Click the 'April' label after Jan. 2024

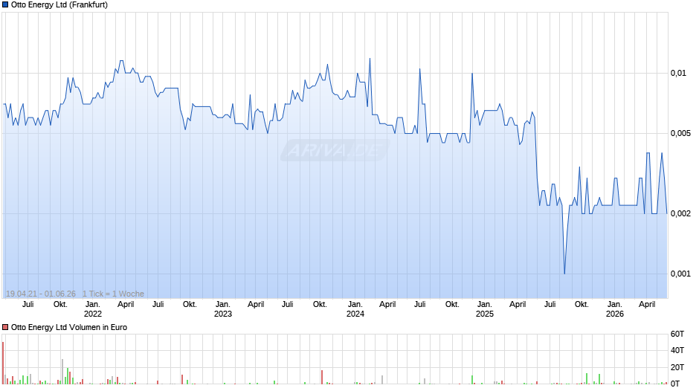tap(387, 305)
